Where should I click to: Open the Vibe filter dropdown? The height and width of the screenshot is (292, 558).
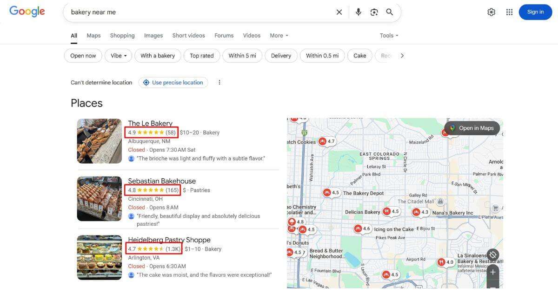[118, 55]
